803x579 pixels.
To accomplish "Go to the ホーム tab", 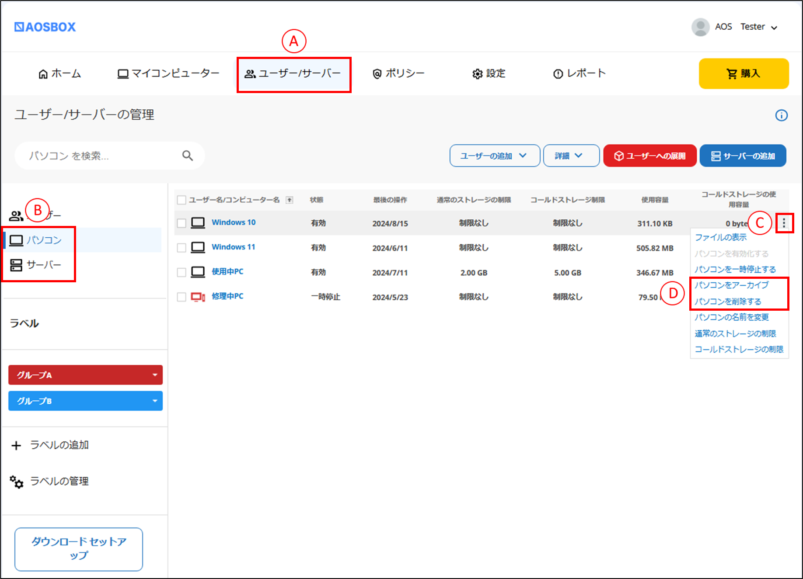I will point(60,73).
